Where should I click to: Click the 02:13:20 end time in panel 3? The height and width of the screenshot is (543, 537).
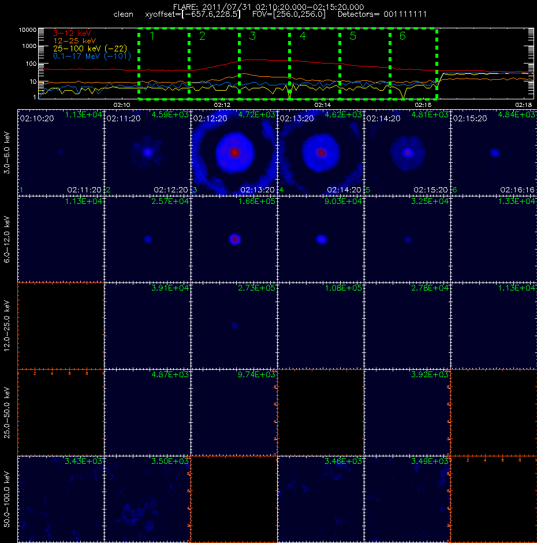tap(258, 190)
